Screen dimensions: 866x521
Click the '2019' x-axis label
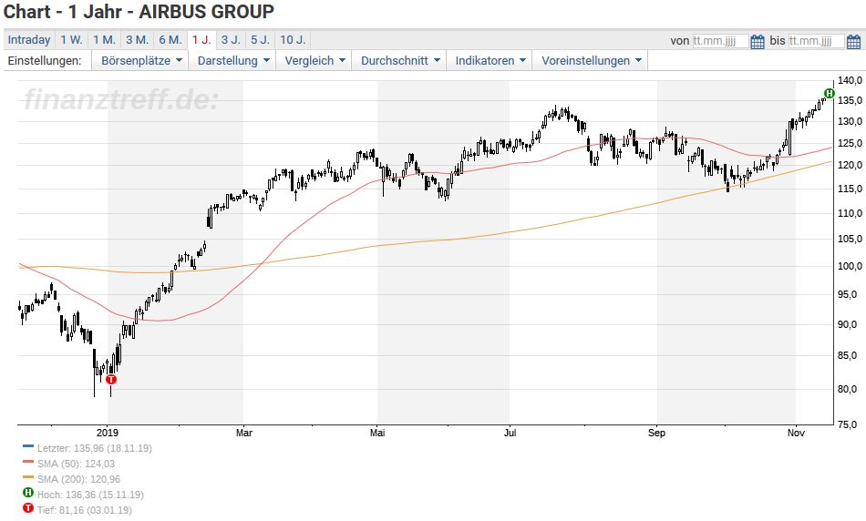[108, 433]
